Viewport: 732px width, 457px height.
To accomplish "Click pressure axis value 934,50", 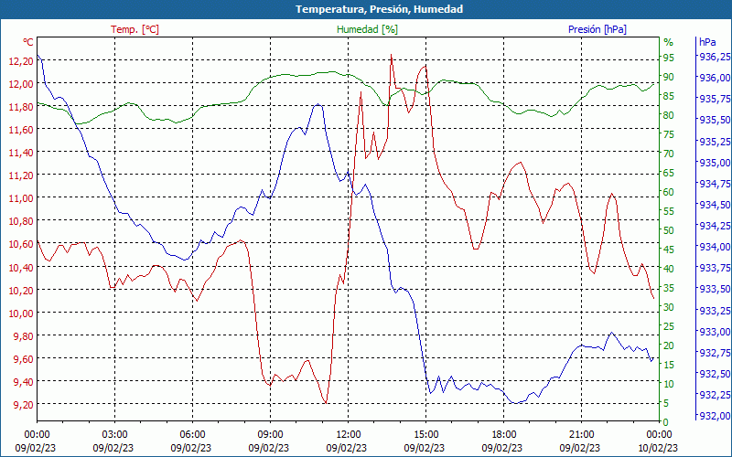I will coord(715,205).
